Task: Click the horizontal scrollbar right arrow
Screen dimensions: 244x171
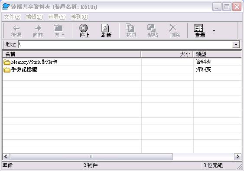Action: pyautogui.click(x=237, y=156)
